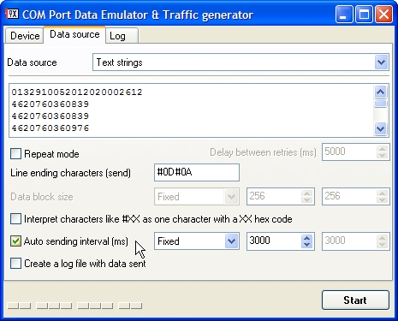
Task: Toggle Interpret characters like #XX checkbox
Action: coord(15,219)
